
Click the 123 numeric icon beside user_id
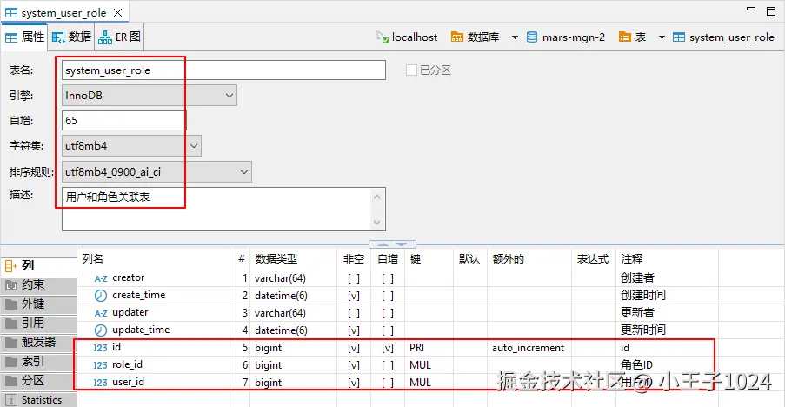tap(100, 383)
